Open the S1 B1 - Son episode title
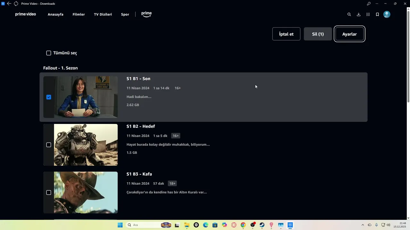 click(x=138, y=79)
